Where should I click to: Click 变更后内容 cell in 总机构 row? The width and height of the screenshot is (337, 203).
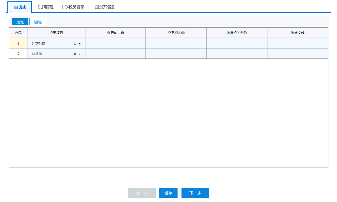pos(176,54)
